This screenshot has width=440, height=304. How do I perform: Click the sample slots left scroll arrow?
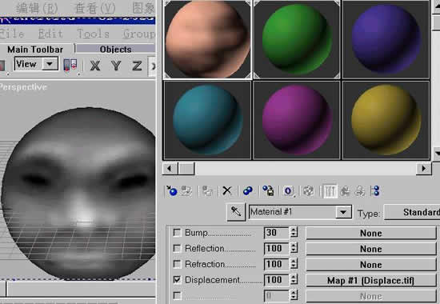coord(170,169)
